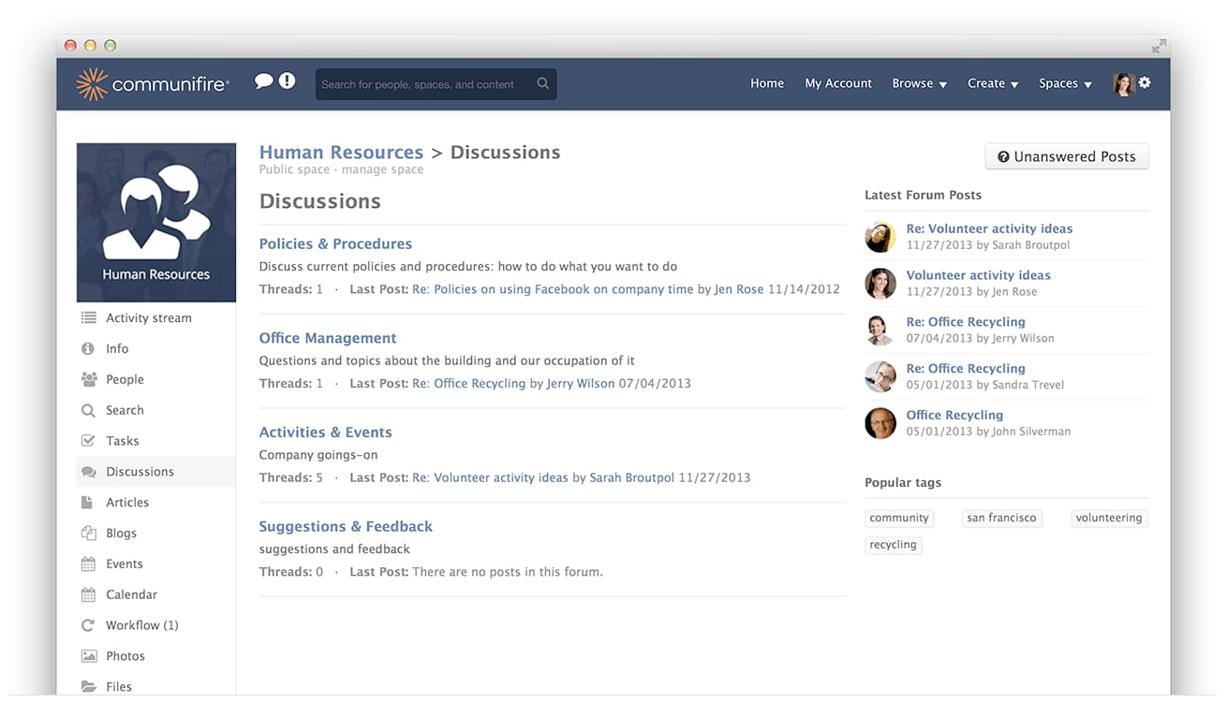The image size is (1227, 703).
Task: Click the manage space link
Action: tap(382, 169)
